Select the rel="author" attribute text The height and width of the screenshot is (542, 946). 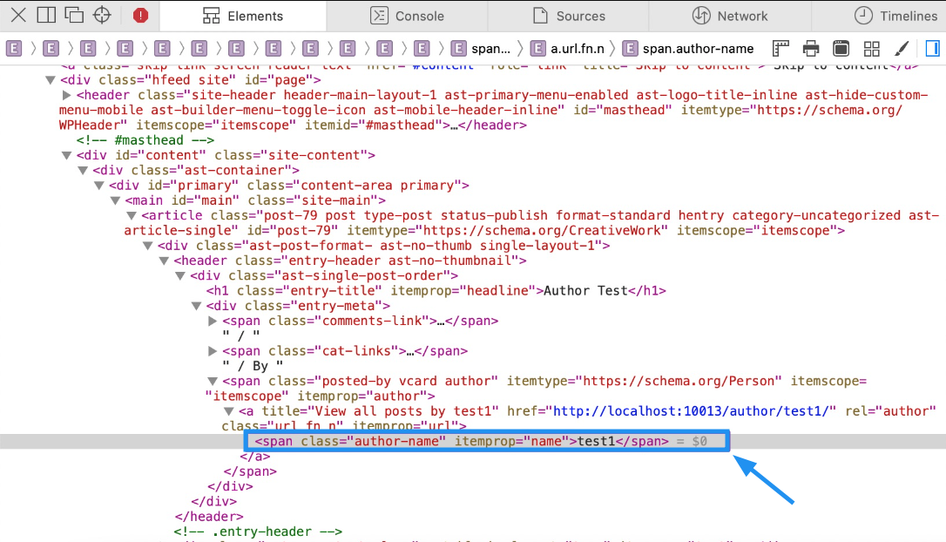[890, 411]
